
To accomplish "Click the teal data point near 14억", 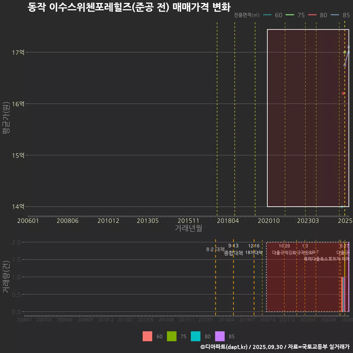I will pyautogui.click(x=342, y=207).
